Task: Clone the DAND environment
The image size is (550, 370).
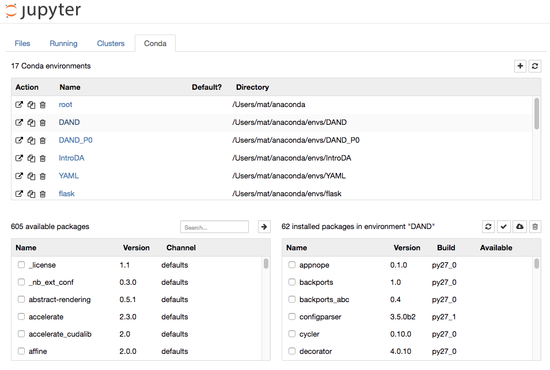Action: pos(31,122)
